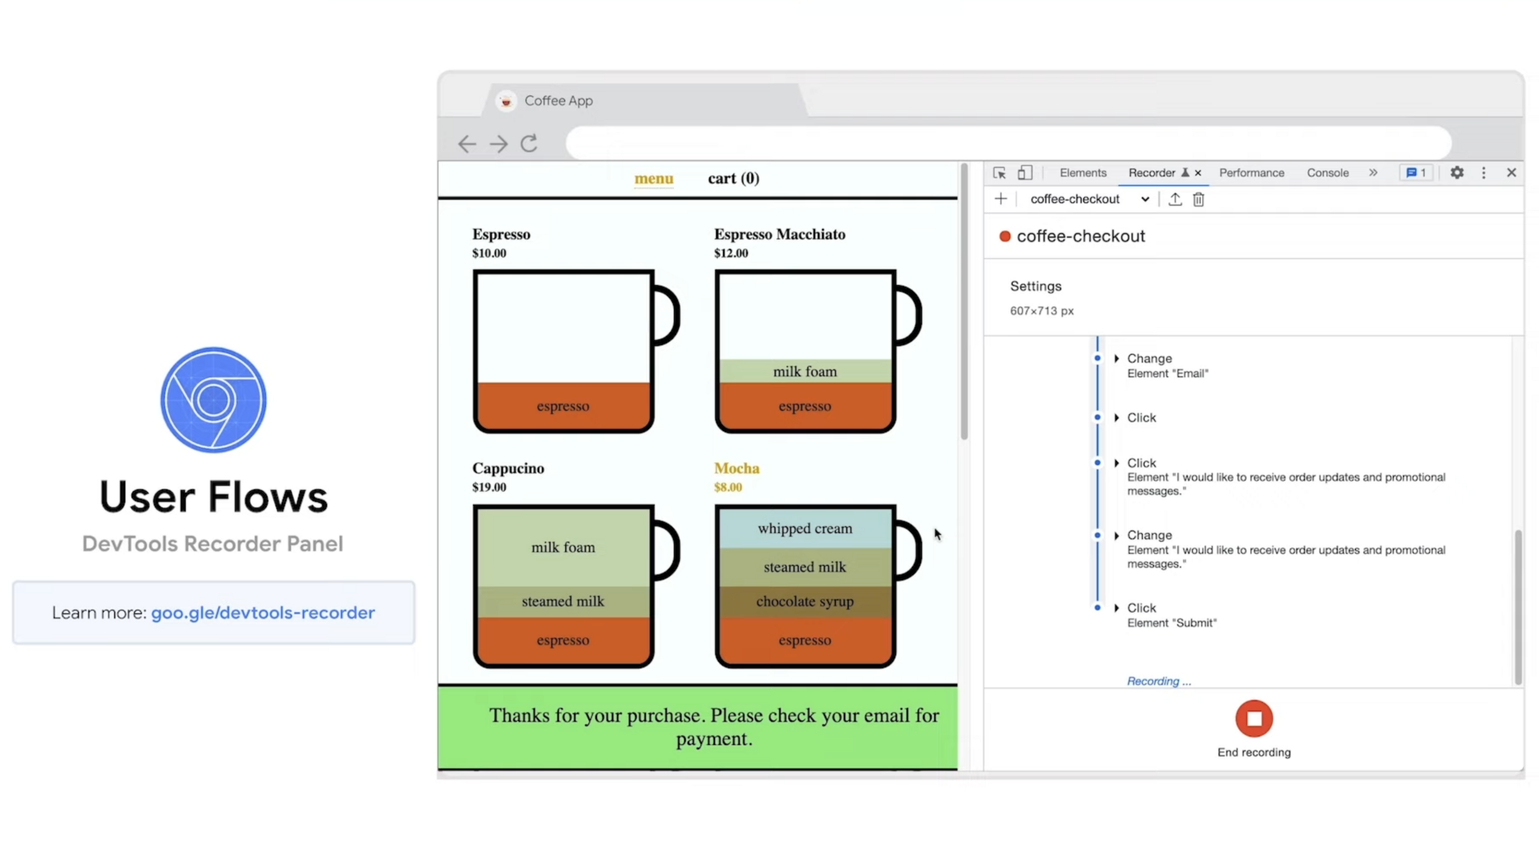Add new recording with plus icon

click(x=1000, y=199)
